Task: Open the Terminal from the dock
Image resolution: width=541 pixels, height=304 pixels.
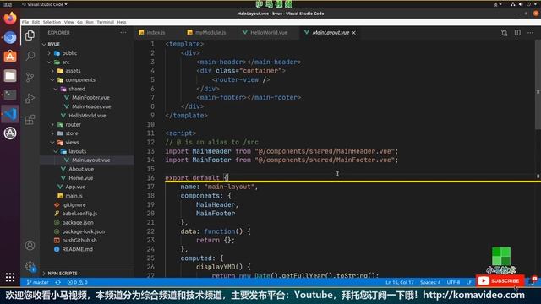Action: [x=10, y=95]
